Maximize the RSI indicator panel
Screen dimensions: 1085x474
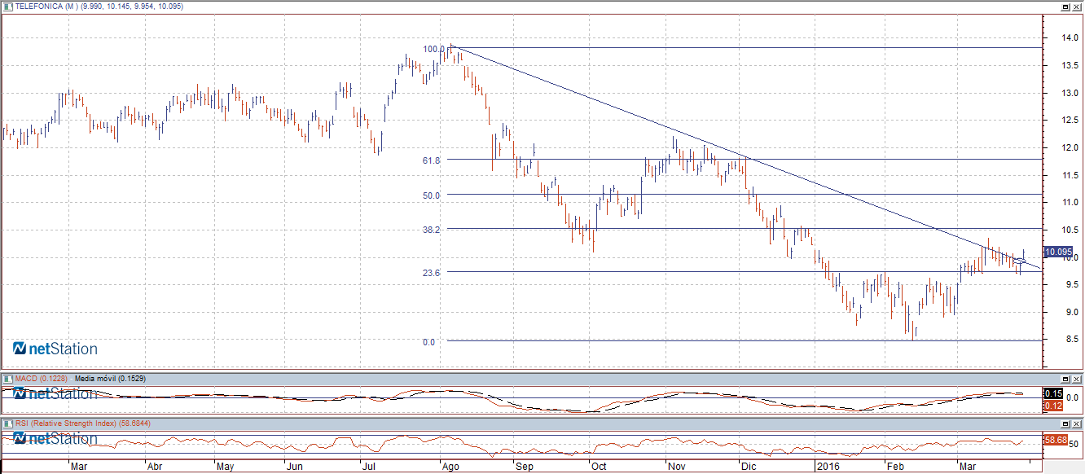tap(1065, 425)
